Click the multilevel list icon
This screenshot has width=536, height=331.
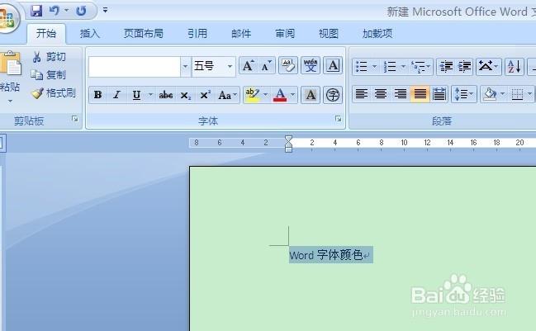(x=419, y=66)
